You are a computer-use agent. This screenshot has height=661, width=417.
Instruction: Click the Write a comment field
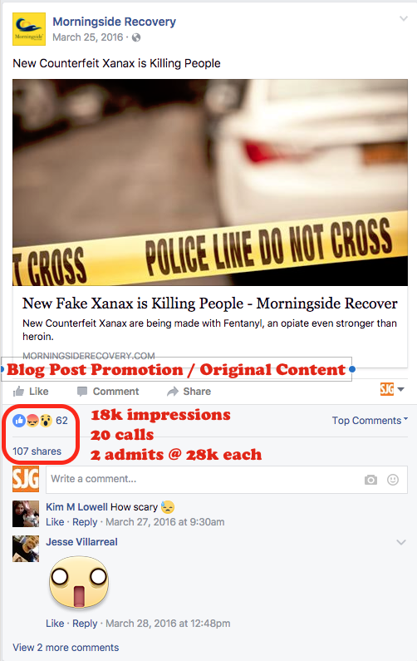pos(227,479)
